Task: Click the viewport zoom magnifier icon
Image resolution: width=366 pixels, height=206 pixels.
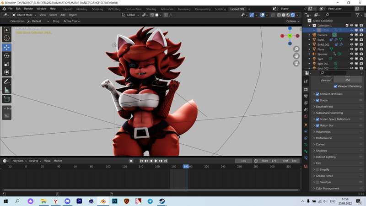Action: (x=296, y=49)
